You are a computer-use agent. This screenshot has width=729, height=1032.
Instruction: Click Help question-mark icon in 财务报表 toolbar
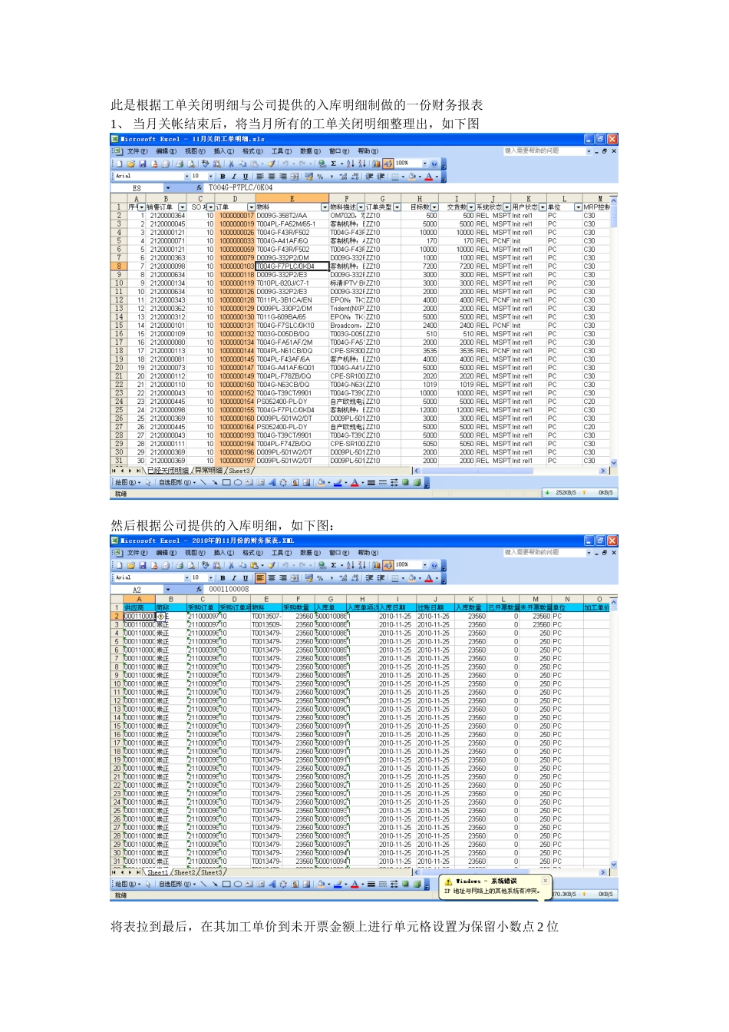pyautogui.click(x=434, y=564)
